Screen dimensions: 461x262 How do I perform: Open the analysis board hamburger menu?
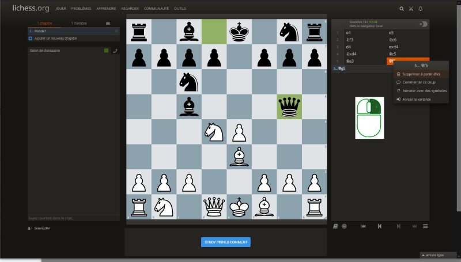tap(425, 226)
